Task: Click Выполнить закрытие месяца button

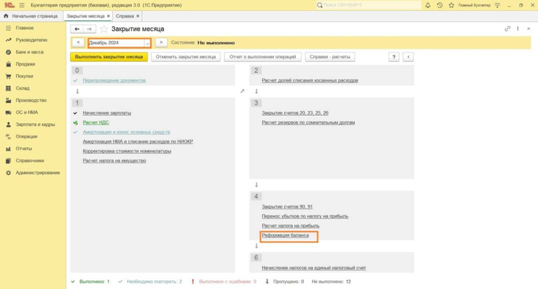Action: click(x=109, y=57)
